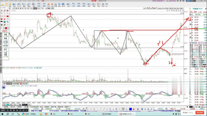Select the hollow rectangle drawing tool

pyautogui.click(x=1, y=16)
